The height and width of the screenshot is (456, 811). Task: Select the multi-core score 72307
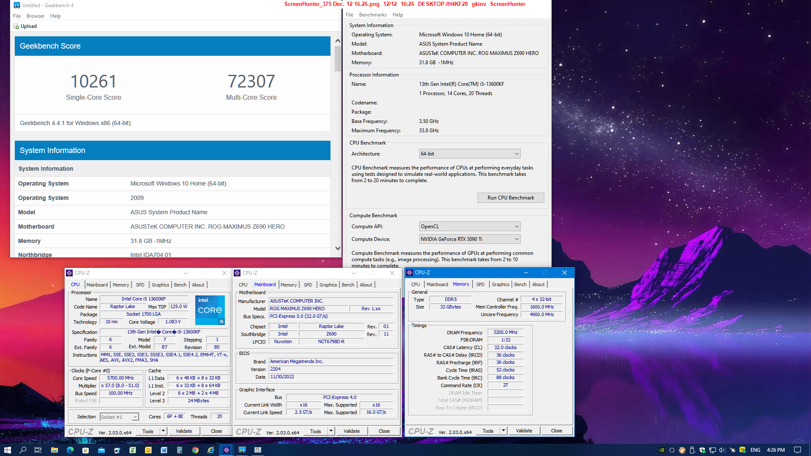(x=251, y=82)
